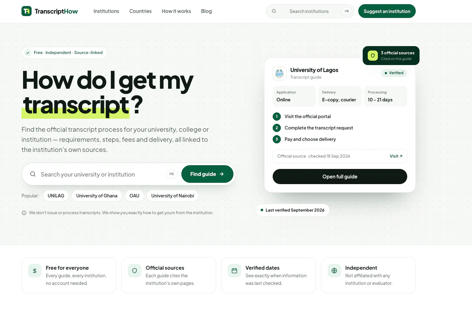The height and width of the screenshot is (312, 472).
Task: Click the Find guide button
Action: [x=207, y=174]
